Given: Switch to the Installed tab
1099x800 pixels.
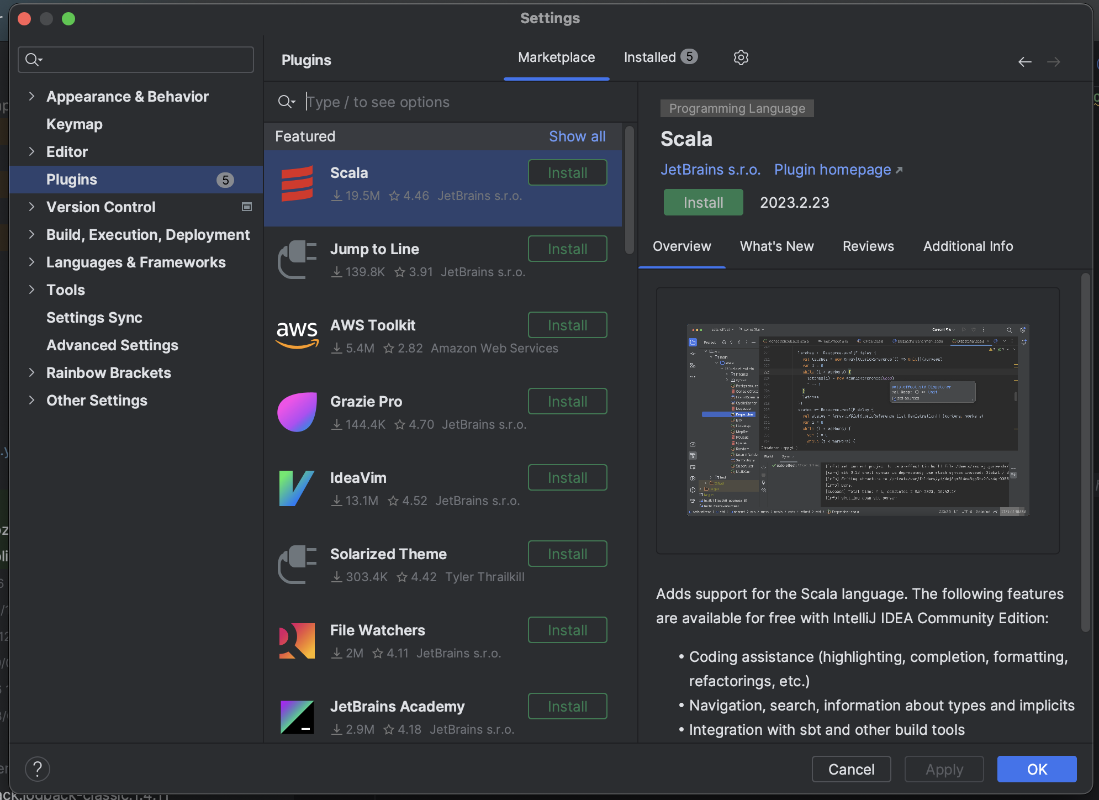Looking at the screenshot, I should pyautogui.click(x=650, y=57).
